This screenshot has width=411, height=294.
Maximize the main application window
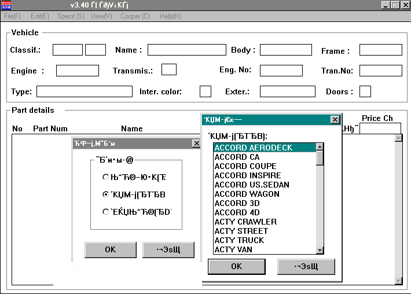coord(395,5)
